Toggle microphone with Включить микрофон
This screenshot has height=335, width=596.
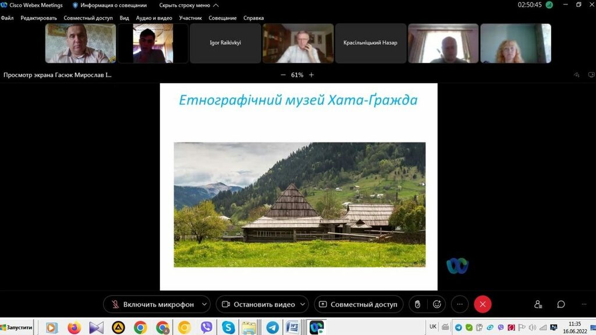pyautogui.click(x=152, y=304)
